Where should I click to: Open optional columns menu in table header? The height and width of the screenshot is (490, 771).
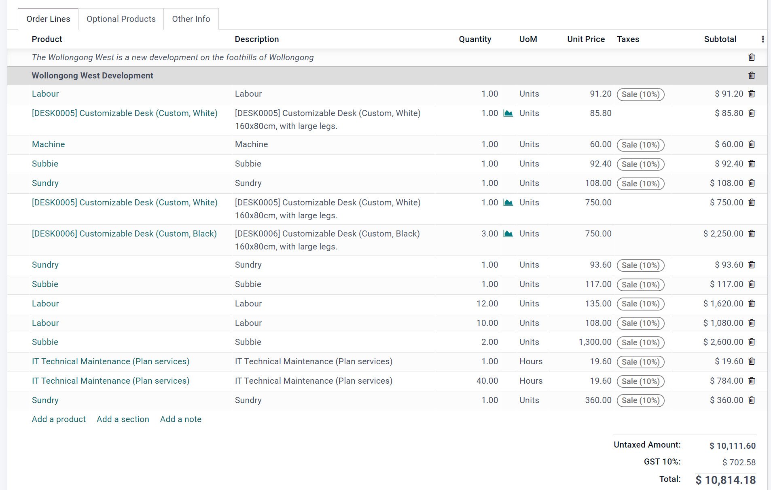click(763, 39)
